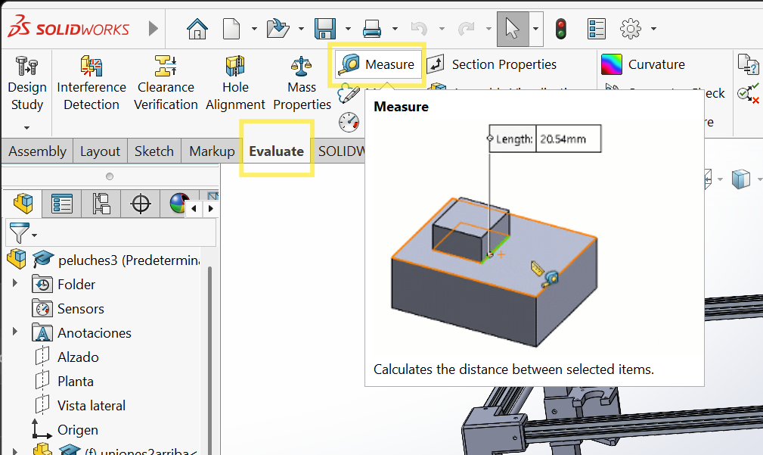Expand the SOLIDWORKS main menu arrow
The image size is (763, 455).
(154, 29)
